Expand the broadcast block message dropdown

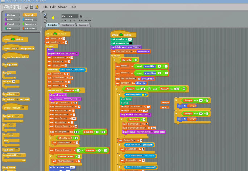pos(17,94)
